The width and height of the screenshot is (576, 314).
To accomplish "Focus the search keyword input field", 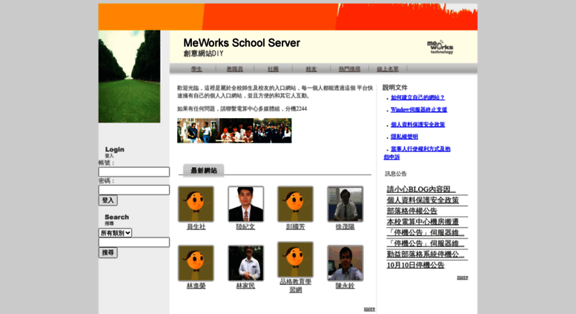I will (x=134, y=242).
